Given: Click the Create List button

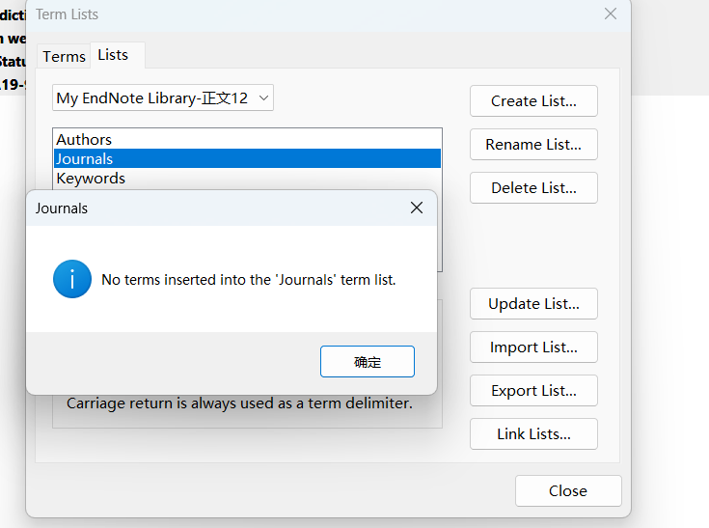Looking at the screenshot, I should [x=533, y=101].
